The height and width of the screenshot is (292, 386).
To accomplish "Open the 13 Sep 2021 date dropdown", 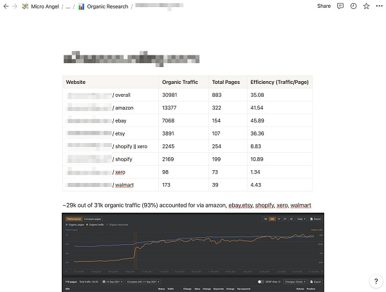I will pyautogui.click(x=113, y=282).
